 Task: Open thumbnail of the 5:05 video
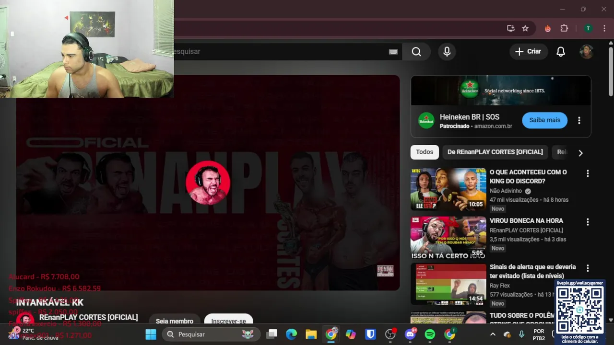[x=449, y=238]
